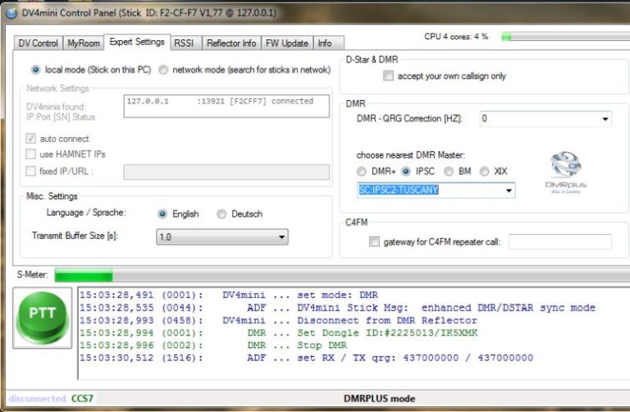This screenshot has height=412, width=630.
Task: Click log line 'enhanced DMR/DSTAR sync mode'
Action: pyautogui.click(x=337, y=308)
